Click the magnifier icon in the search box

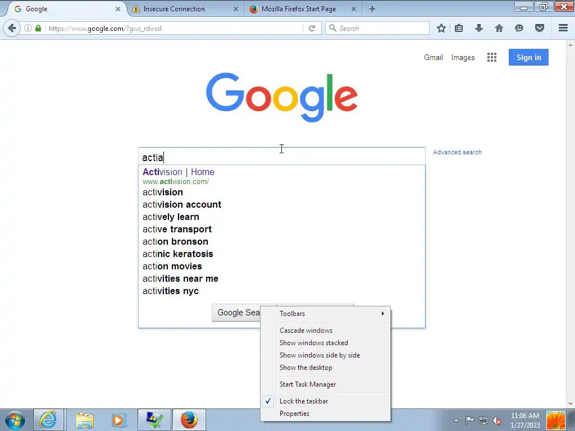[332, 28]
